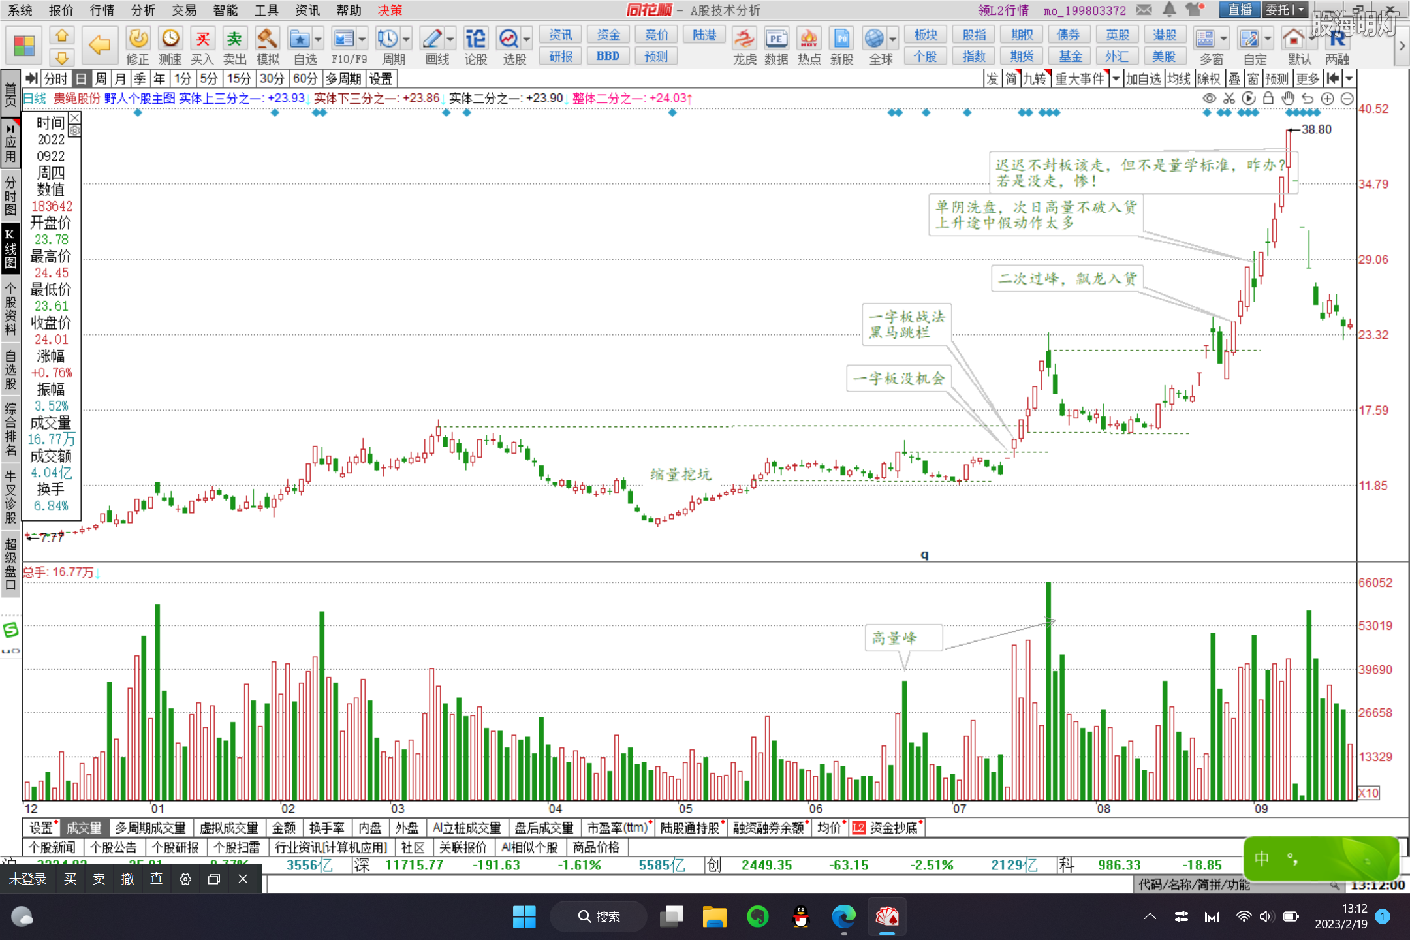
Task: Expand the F10/F9 dropdown arrow
Action: click(362, 39)
